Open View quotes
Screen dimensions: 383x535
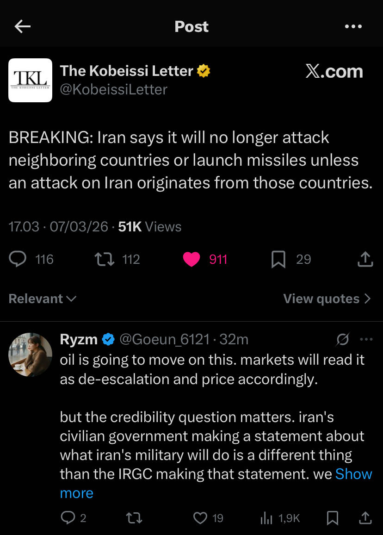click(327, 299)
